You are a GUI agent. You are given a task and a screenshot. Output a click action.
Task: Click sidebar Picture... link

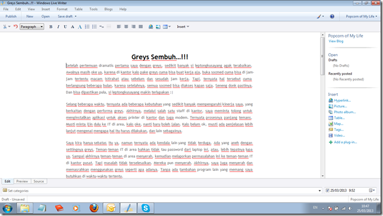(x=340, y=106)
